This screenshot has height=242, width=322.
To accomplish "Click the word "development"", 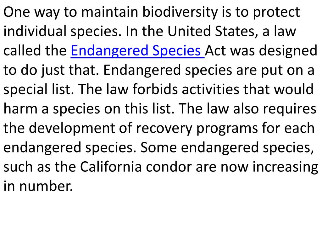I will 72,128.
